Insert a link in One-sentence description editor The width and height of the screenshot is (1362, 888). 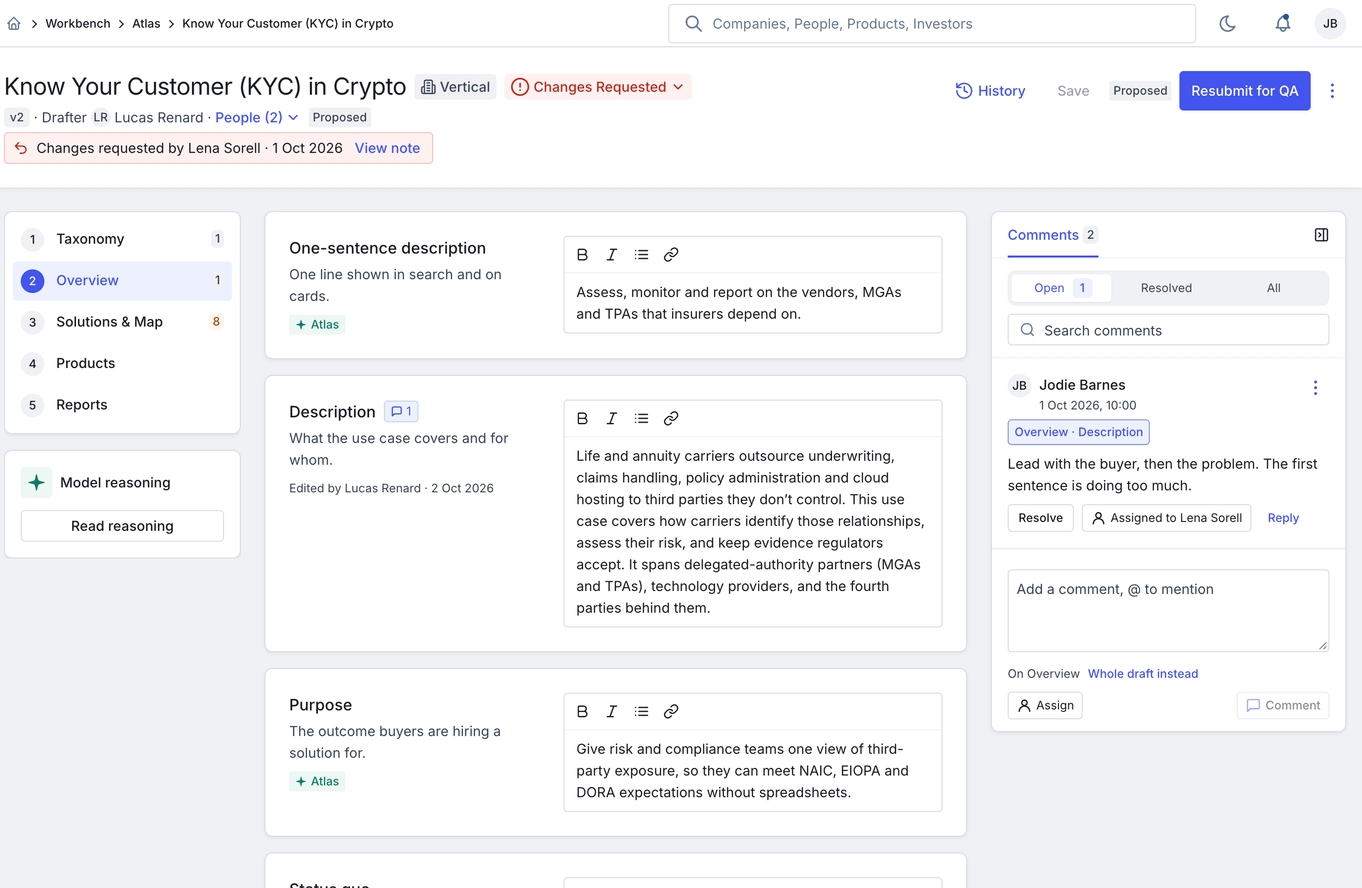click(x=671, y=255)
